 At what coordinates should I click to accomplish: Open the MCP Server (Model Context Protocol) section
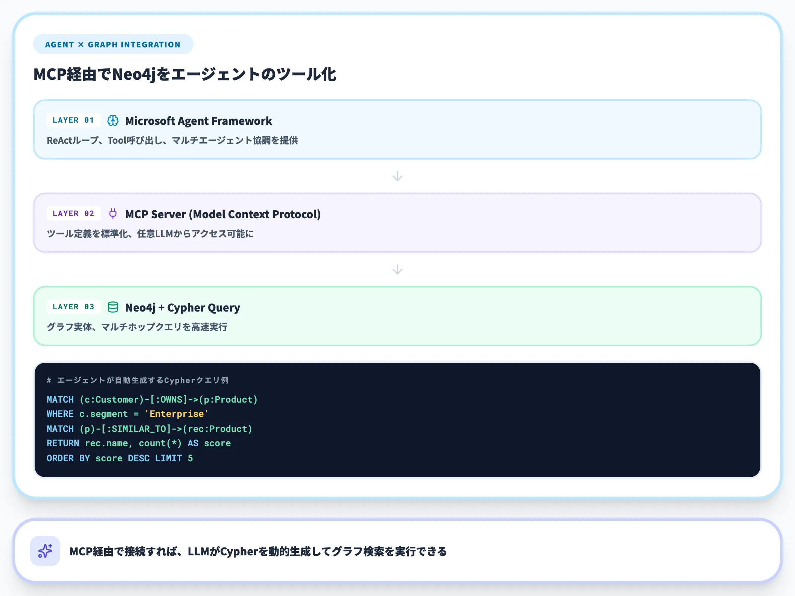click(x=223, y=214)
